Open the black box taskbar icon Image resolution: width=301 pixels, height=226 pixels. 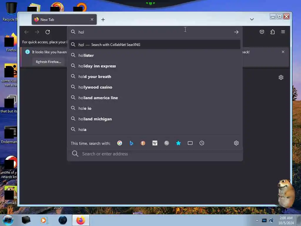pos(26,220)
